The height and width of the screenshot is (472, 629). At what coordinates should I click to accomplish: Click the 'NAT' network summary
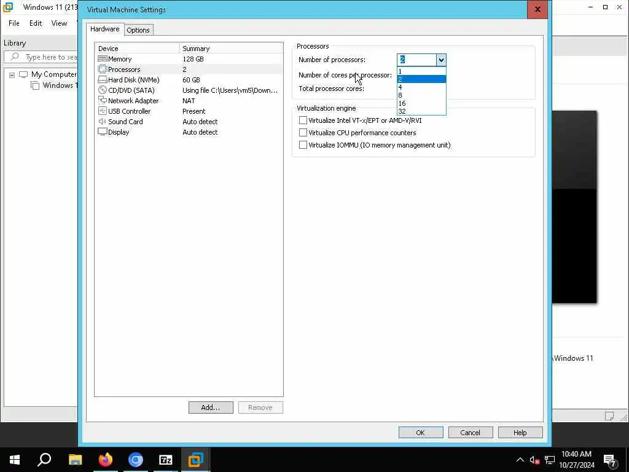[189, 101]
